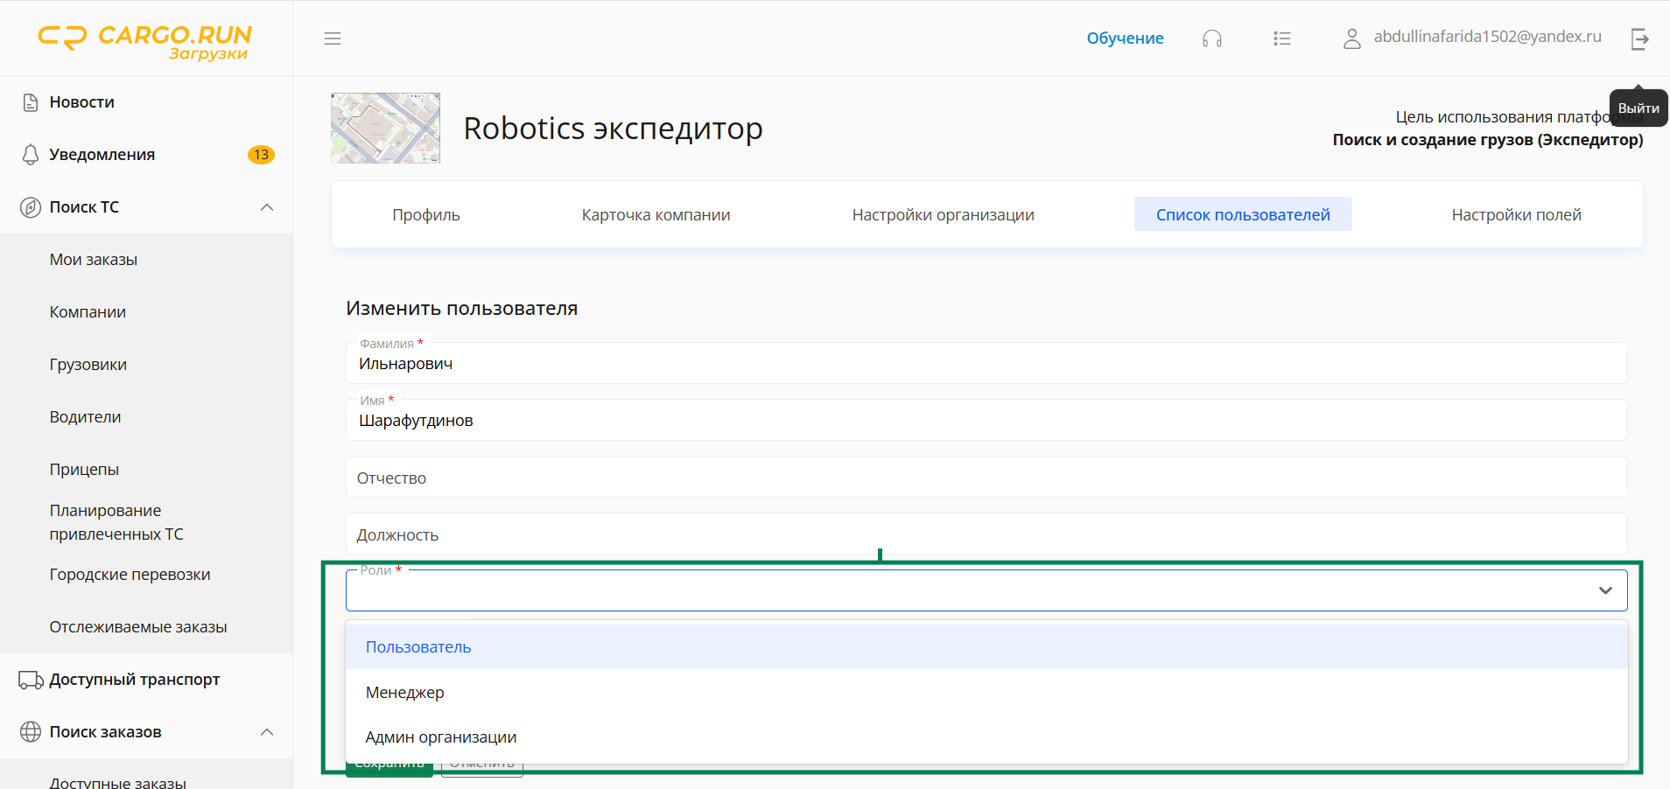Click the Отчество input field
The height and width of the screenshot is (789, 1670).
click(986, 478)
